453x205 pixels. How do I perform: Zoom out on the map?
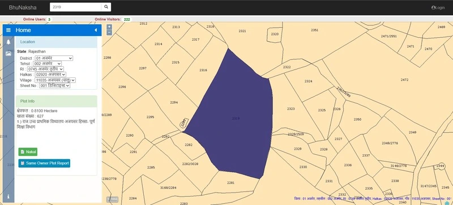[109, 32]
